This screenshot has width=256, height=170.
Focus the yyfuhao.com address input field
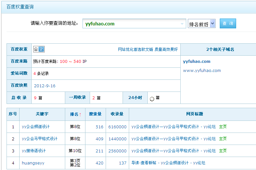(130, 24)
